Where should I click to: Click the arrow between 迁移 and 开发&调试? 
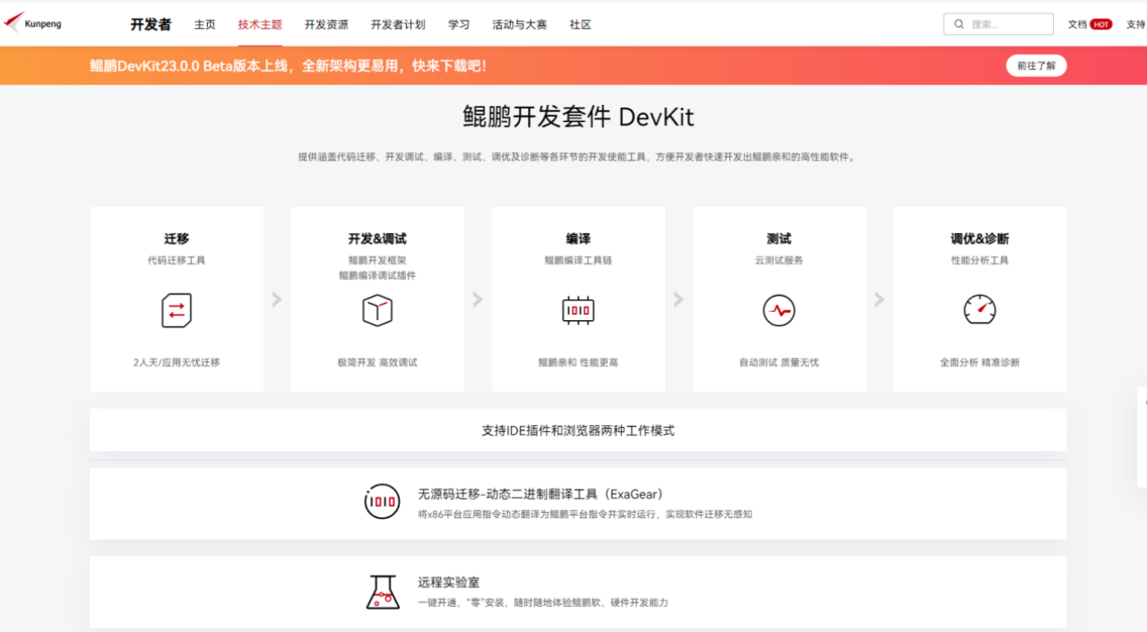(x=277, y=299)
